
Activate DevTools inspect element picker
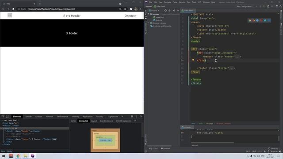[x=3, y=117]
